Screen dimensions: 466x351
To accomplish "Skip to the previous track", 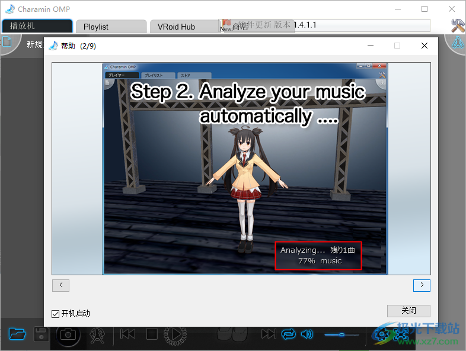I will pos(128,334).
